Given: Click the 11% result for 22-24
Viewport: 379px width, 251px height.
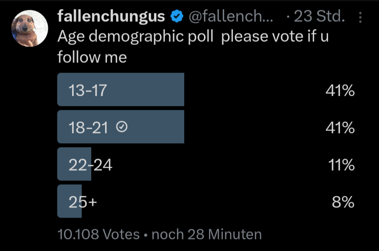Looking at the screenshot, I should click(341, 165).
